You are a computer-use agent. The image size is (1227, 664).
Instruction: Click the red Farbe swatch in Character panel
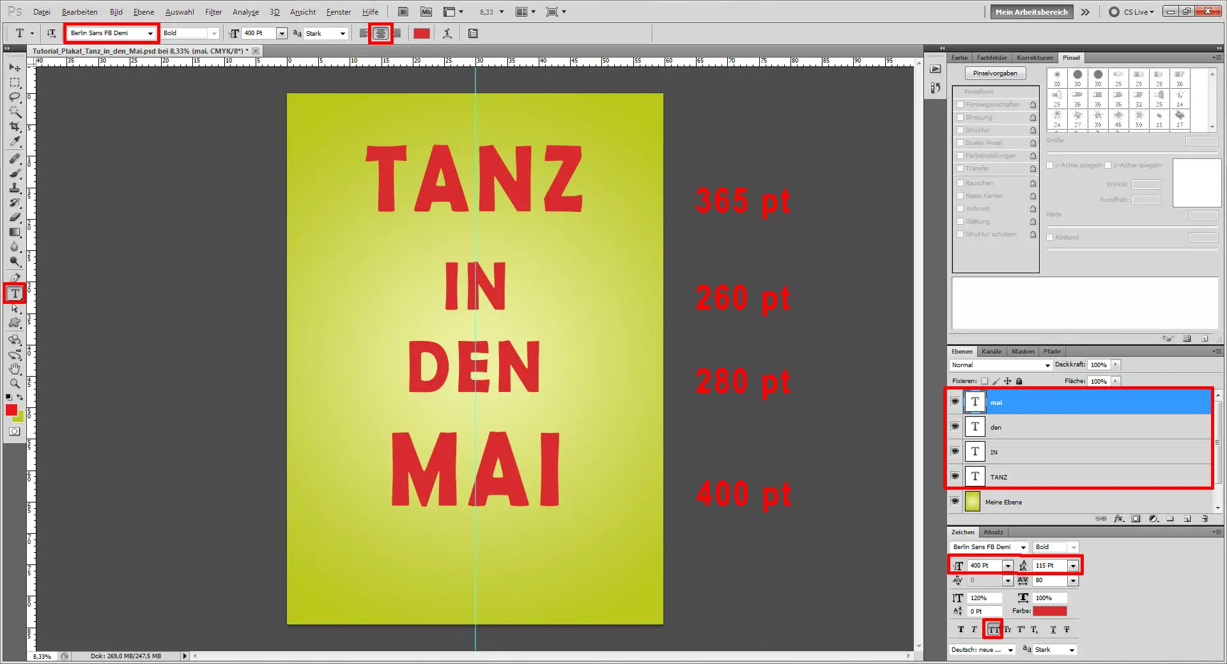(x=1049, y=611)
